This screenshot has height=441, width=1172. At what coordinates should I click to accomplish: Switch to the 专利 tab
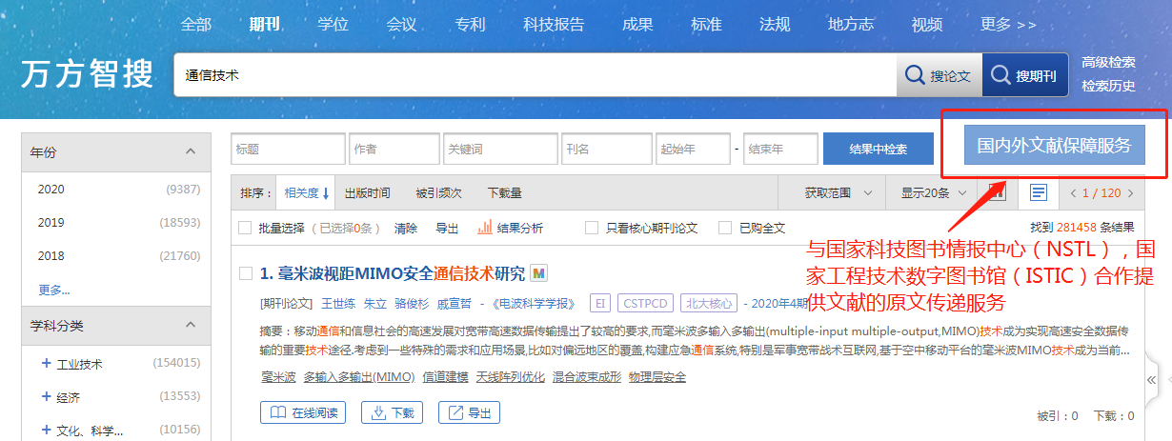[471, 24]
